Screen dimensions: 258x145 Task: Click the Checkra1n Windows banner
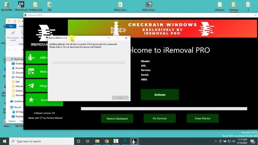(162, 29)
